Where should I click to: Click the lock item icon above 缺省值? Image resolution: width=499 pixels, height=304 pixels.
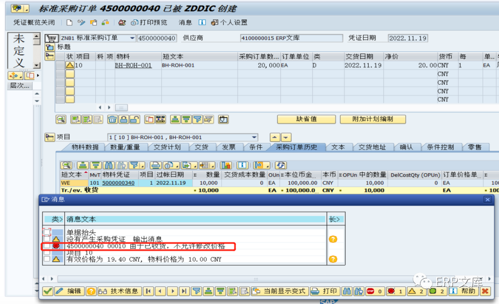coord(125,119)
